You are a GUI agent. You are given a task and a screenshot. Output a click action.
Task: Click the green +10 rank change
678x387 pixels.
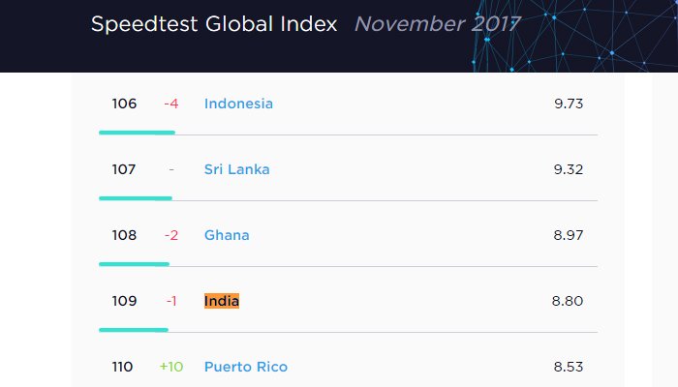[171, 367]
